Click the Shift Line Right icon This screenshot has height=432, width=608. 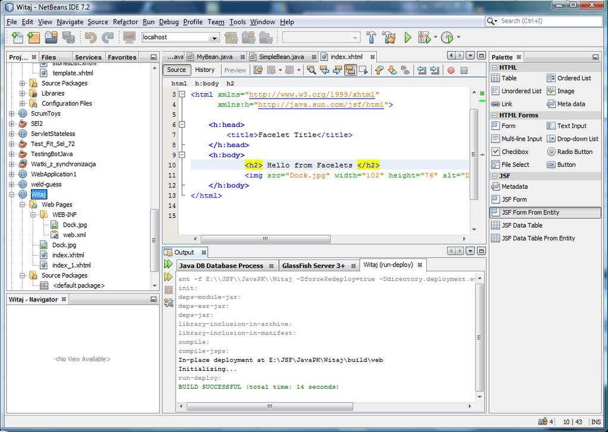click(434, 70)
